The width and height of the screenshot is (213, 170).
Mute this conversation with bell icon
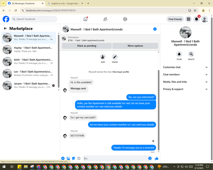179,54
